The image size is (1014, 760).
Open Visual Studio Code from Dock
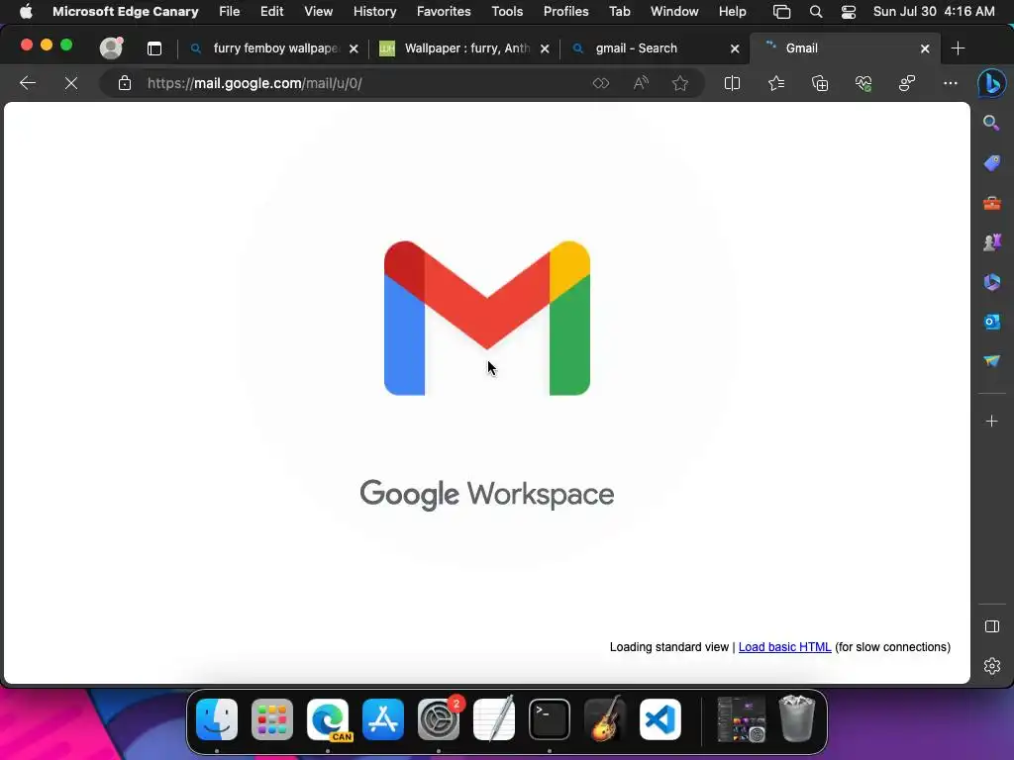pos(660,719)
